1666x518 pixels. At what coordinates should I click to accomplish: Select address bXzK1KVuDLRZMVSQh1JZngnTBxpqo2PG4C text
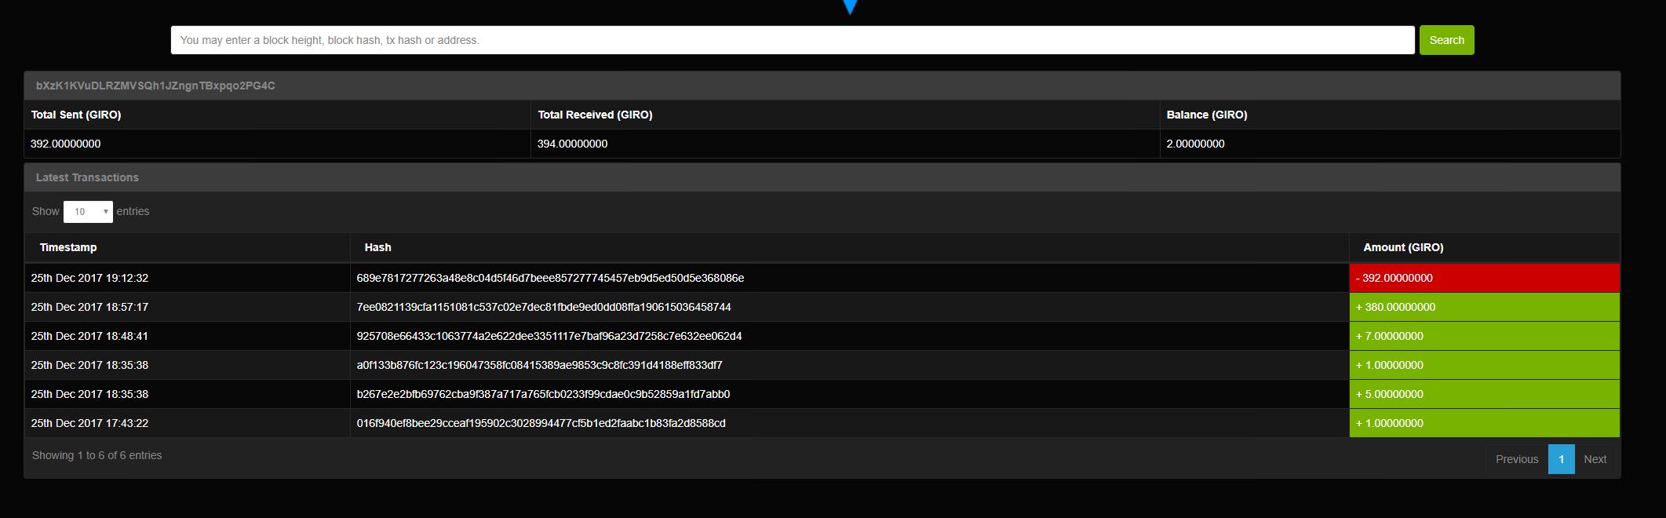tap(155, 86)
